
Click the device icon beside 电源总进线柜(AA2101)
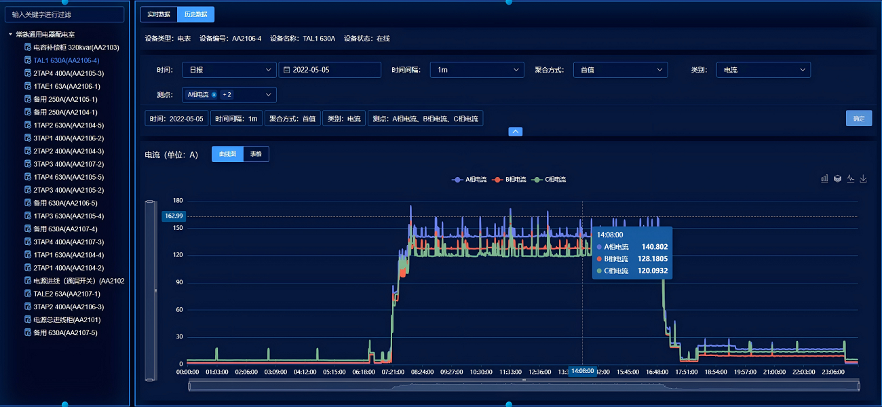click(x=28, y=319)
